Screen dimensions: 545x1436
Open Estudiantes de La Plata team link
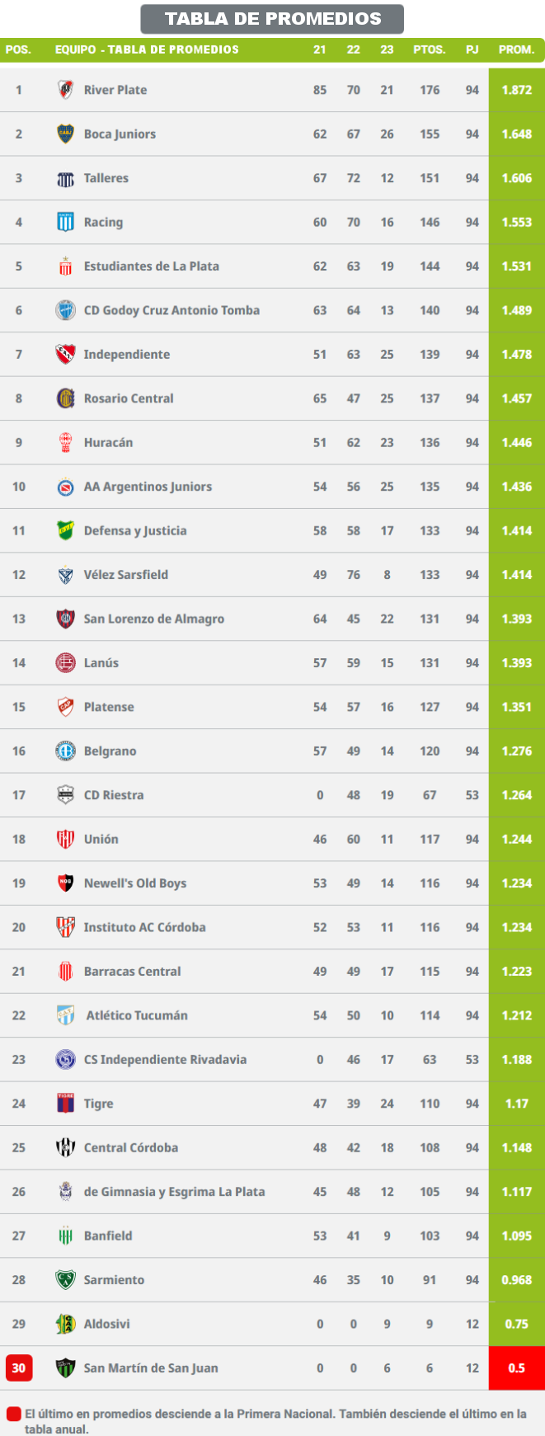[152, 266]
